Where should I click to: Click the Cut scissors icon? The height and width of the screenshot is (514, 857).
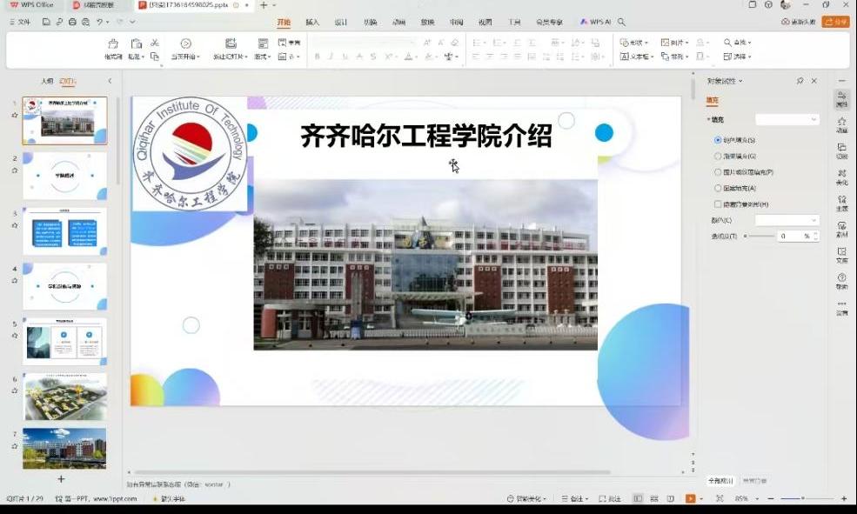click(x=154, y=42)
